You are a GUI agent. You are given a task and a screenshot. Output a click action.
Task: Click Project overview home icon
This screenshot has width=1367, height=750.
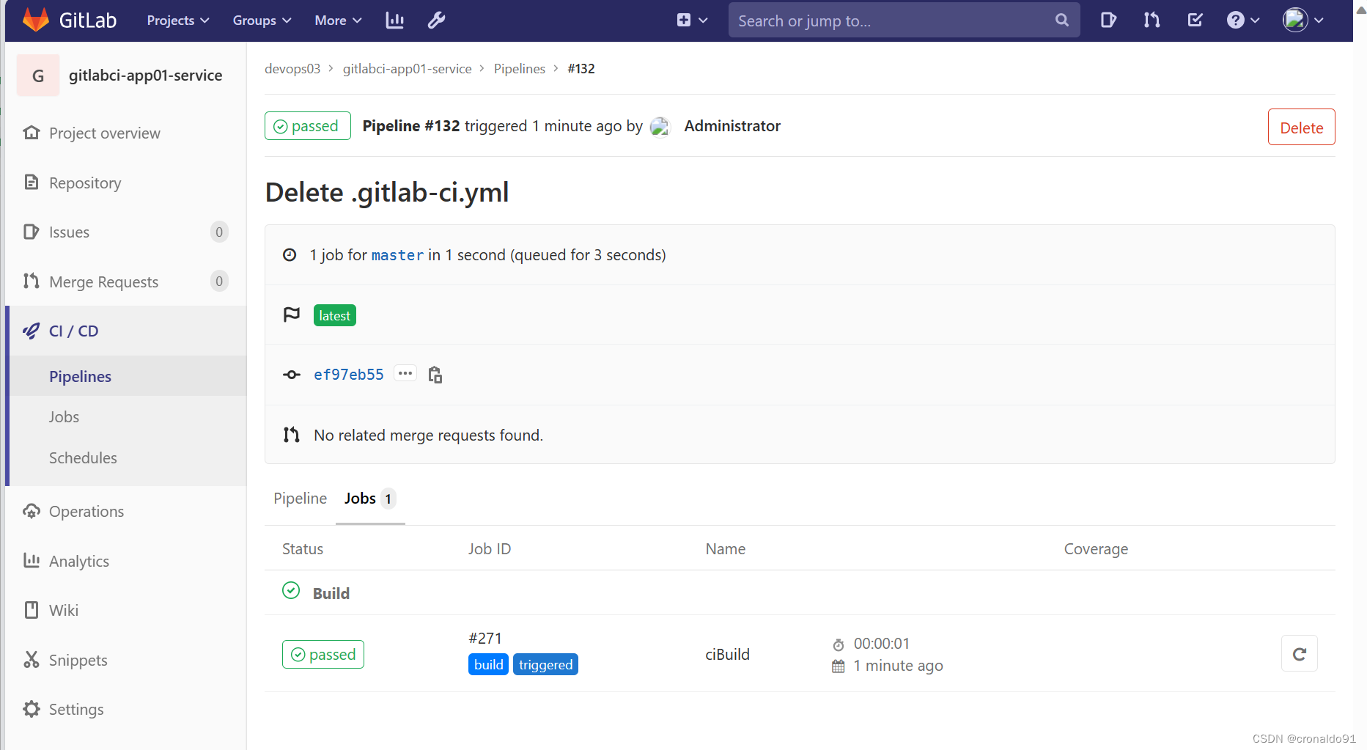point(32,133)
